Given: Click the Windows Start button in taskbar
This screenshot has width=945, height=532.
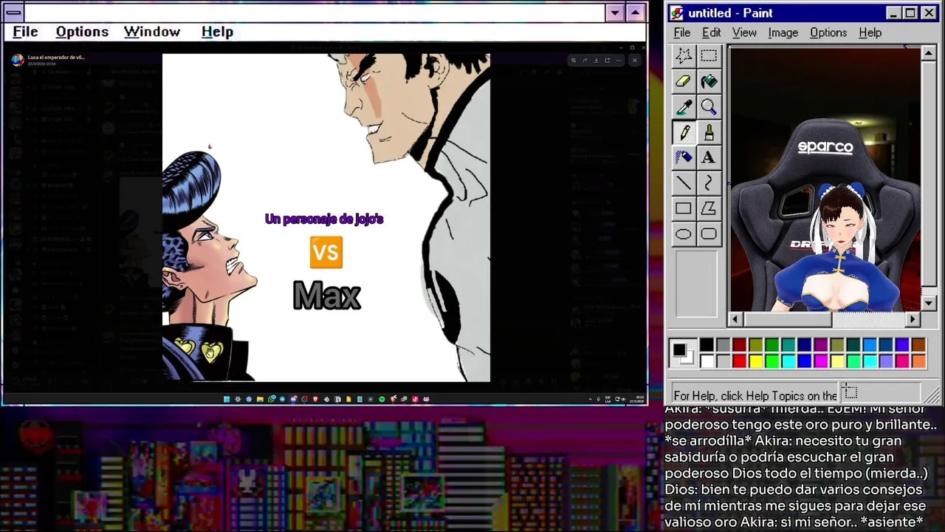Looking at the screenshot, I should (x=227, y=399).
